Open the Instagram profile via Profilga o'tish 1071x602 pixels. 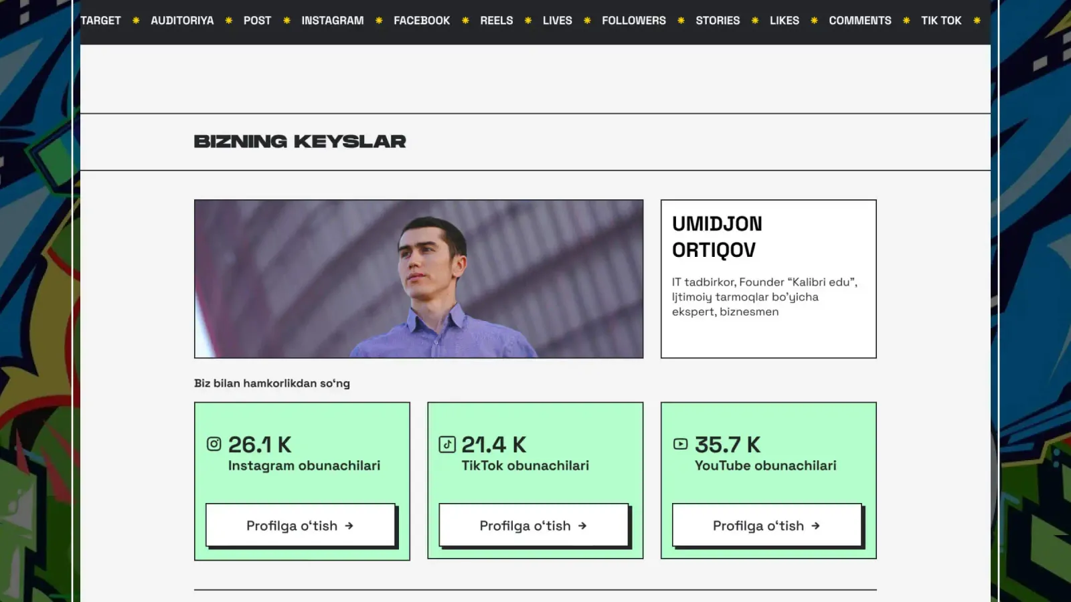(301, 525)
